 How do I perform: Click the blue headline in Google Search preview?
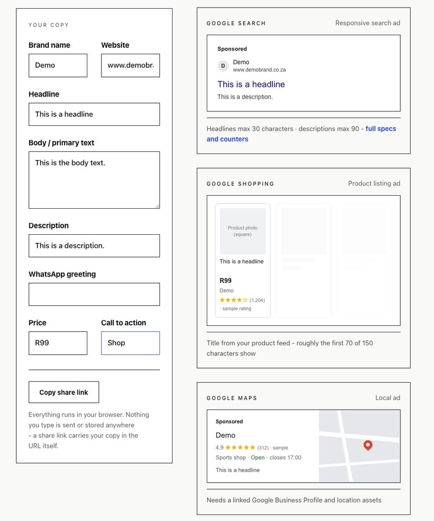tap(251, 85)
